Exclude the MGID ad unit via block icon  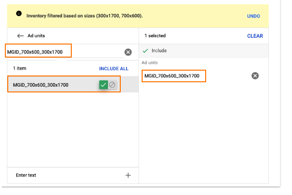coord(112,85)
